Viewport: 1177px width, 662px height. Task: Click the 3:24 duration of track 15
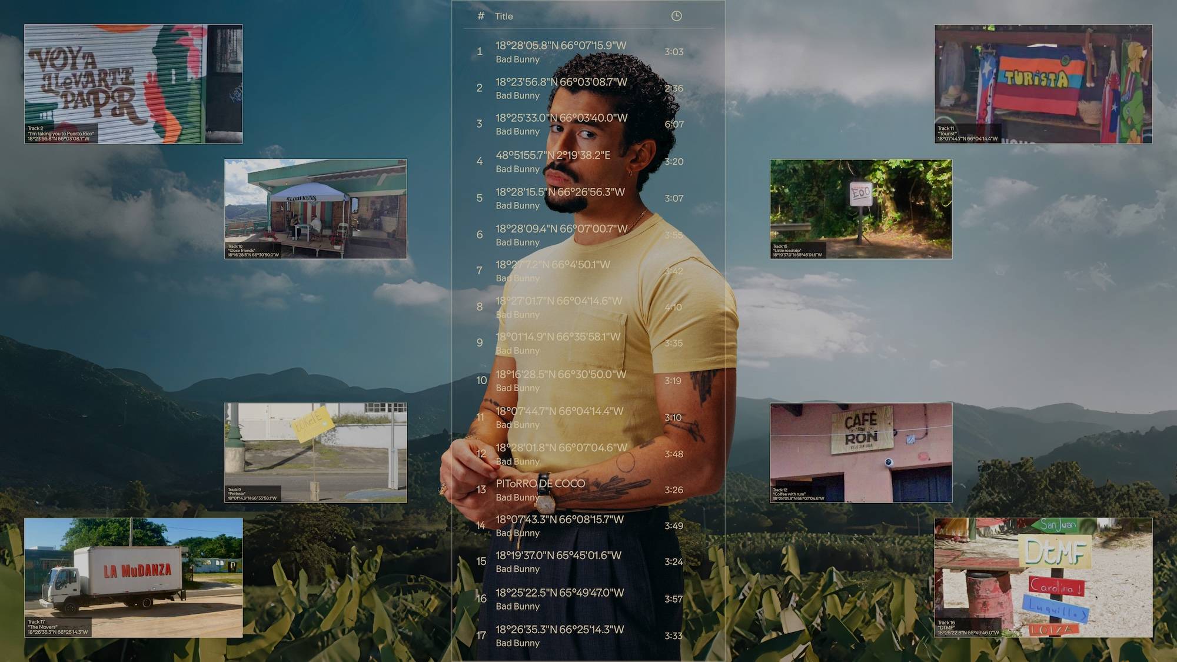pyautogui.click(x=674, y=562)
